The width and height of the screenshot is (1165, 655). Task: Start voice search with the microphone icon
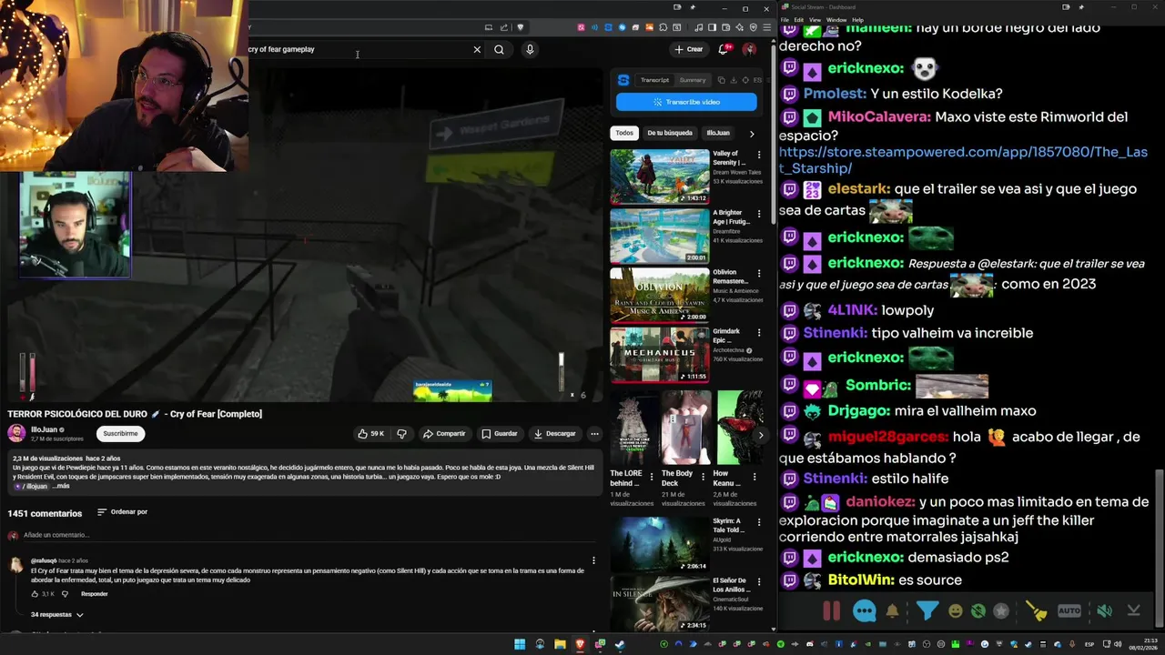(x=530, y=49)
